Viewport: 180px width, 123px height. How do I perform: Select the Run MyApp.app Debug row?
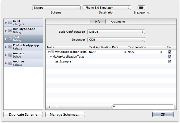[23, 31]
